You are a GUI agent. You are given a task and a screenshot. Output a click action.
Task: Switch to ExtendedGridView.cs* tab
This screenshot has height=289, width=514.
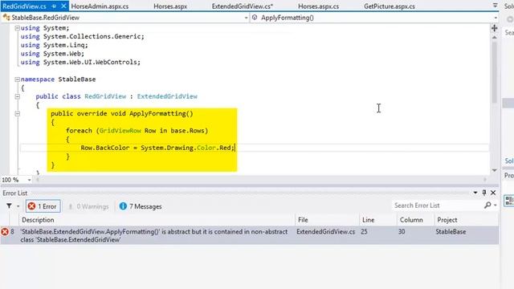243,6
